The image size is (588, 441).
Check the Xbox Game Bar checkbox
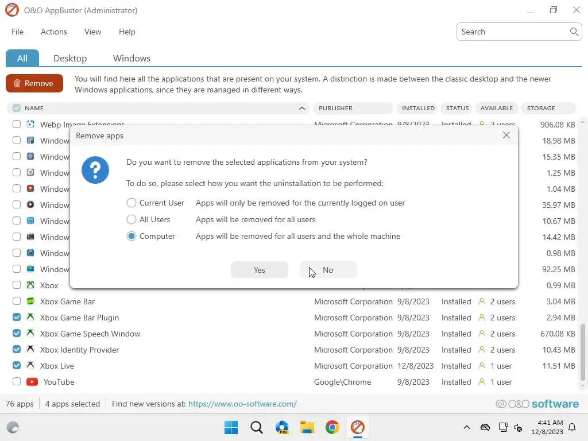coord(17,301)
